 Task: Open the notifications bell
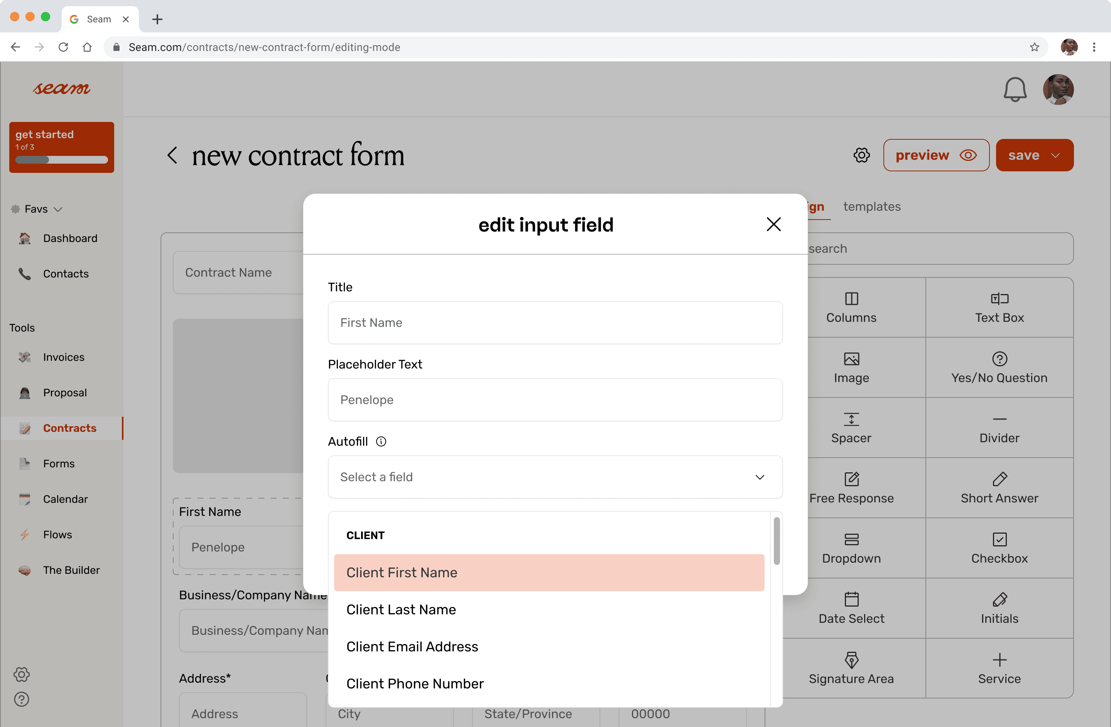[1015, 90]
